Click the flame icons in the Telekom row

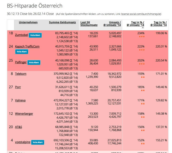tap(142, 77)
